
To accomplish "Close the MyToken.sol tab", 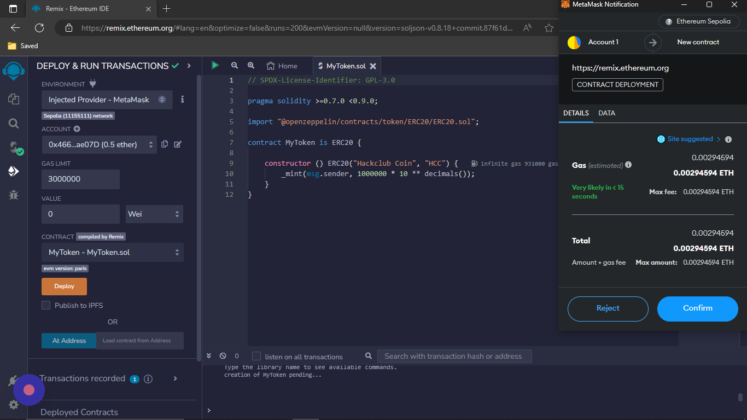I will tap(373, 66).
